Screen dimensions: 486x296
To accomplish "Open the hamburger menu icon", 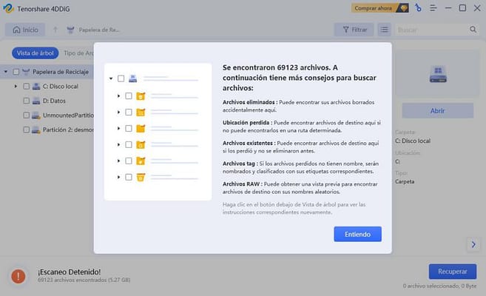I will tap(433, 8).
